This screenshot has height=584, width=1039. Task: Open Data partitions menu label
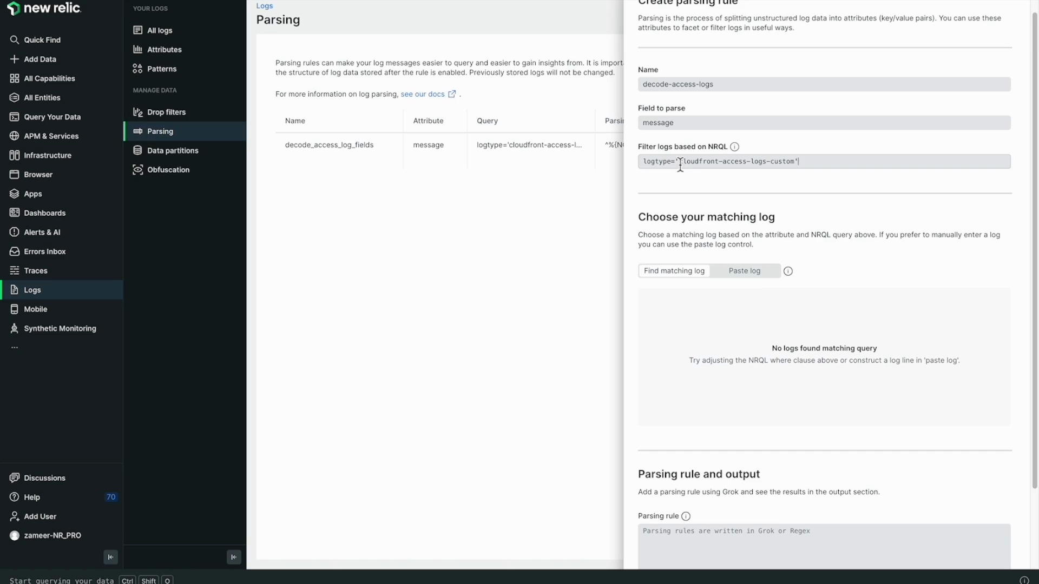[173, 150]
